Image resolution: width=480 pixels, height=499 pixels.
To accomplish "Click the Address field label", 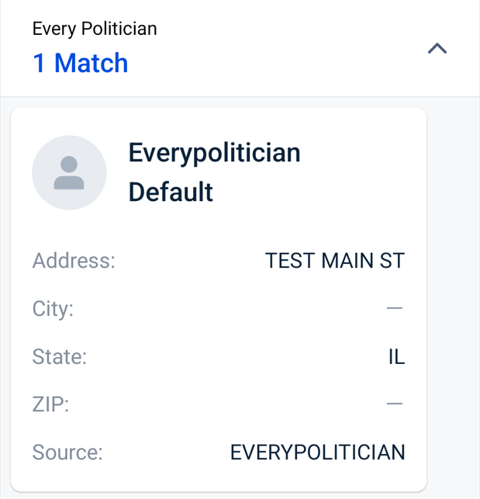I will [74, 261].
